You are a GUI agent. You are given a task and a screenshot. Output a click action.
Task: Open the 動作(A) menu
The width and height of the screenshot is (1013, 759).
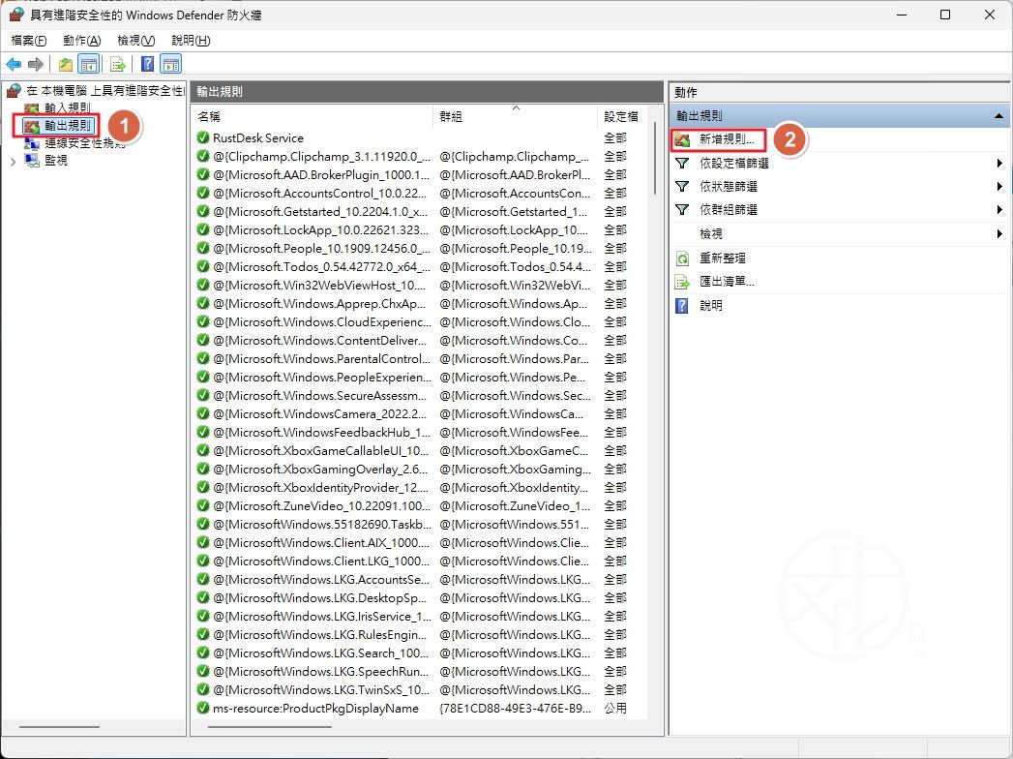coord(81,41)
